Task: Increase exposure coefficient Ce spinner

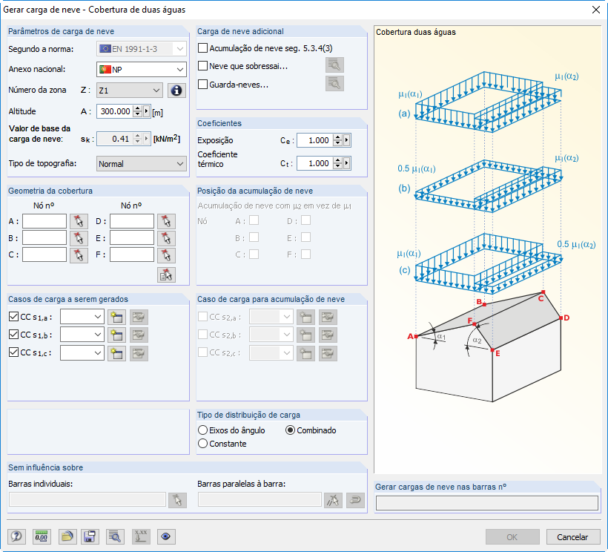Action: pyautogui.click(x=338, y=138)
